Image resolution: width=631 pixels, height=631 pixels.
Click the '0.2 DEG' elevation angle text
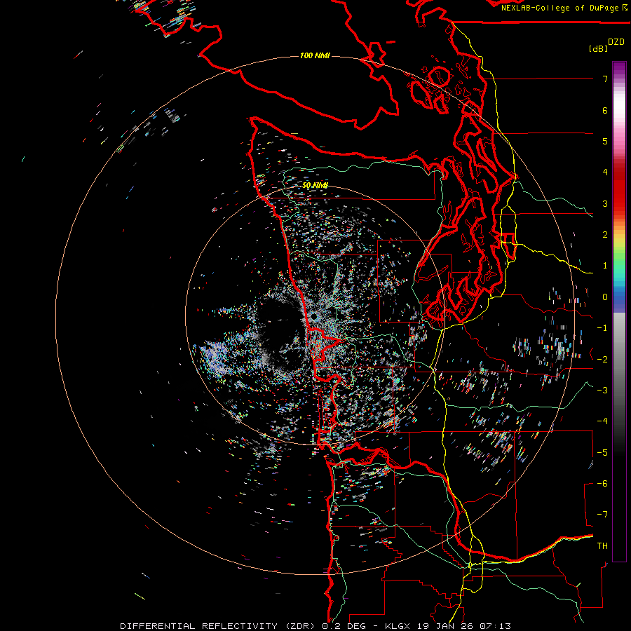pos(344,626)
